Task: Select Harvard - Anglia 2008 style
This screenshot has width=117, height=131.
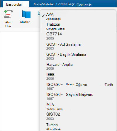Action: [x=78, y=66]
